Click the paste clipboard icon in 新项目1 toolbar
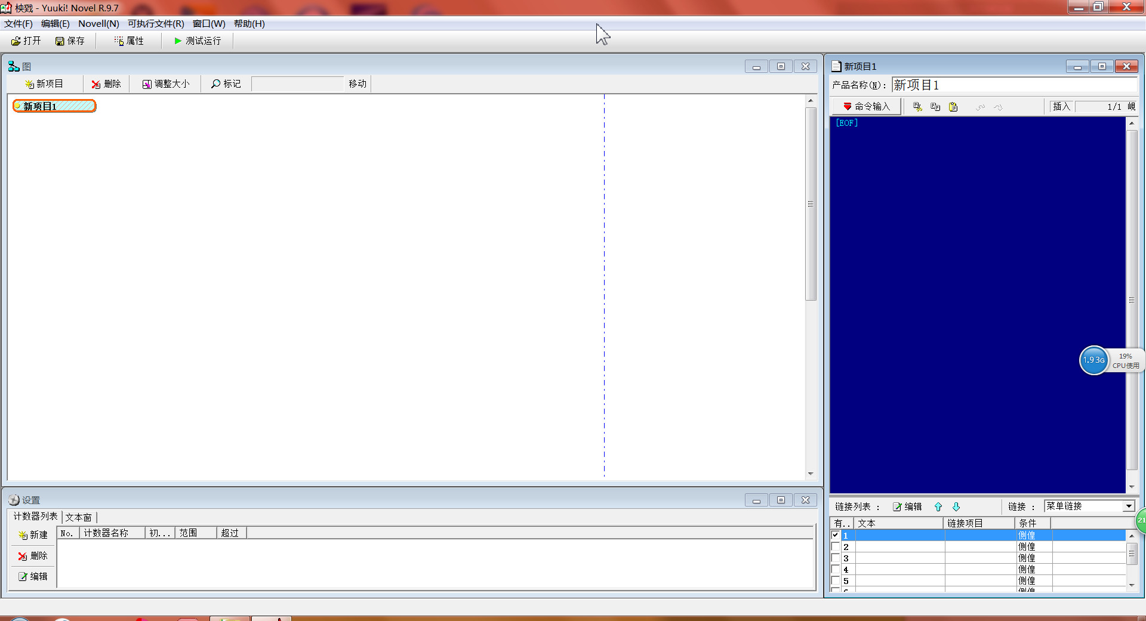 (x=953, y=107)
